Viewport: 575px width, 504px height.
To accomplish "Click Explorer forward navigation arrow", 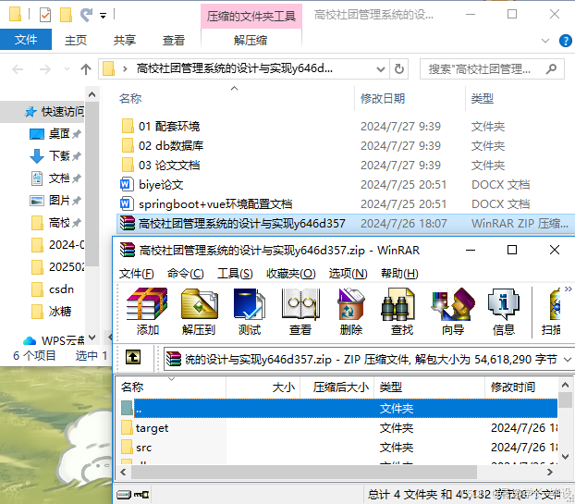I will tap(44, 69).
